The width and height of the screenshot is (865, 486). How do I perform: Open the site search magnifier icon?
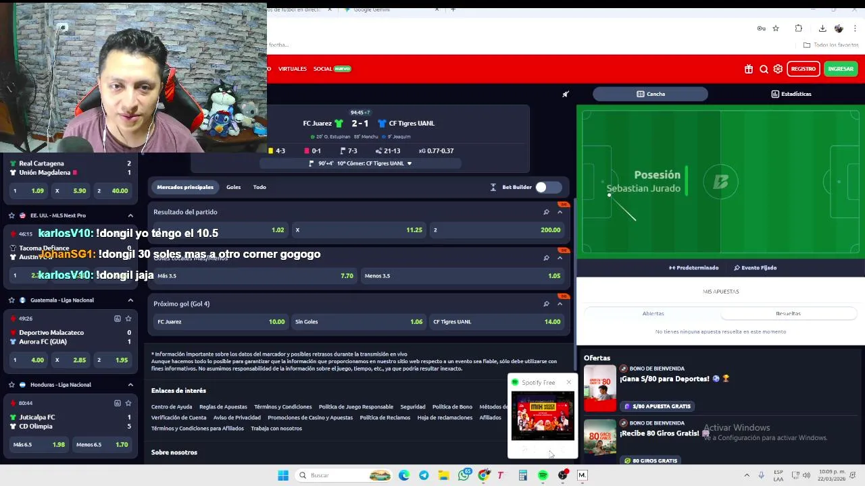764,69
